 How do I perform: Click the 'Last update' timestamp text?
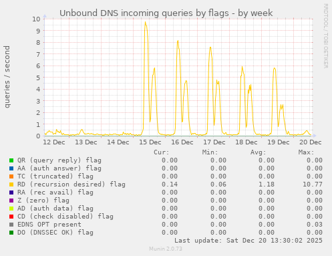248,241
